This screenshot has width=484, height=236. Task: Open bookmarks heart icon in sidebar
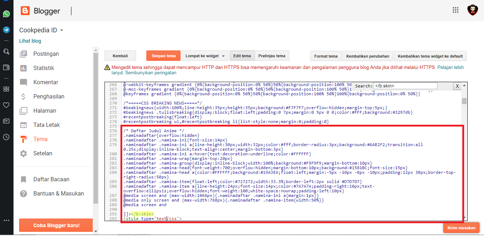[x=6, y=105]
